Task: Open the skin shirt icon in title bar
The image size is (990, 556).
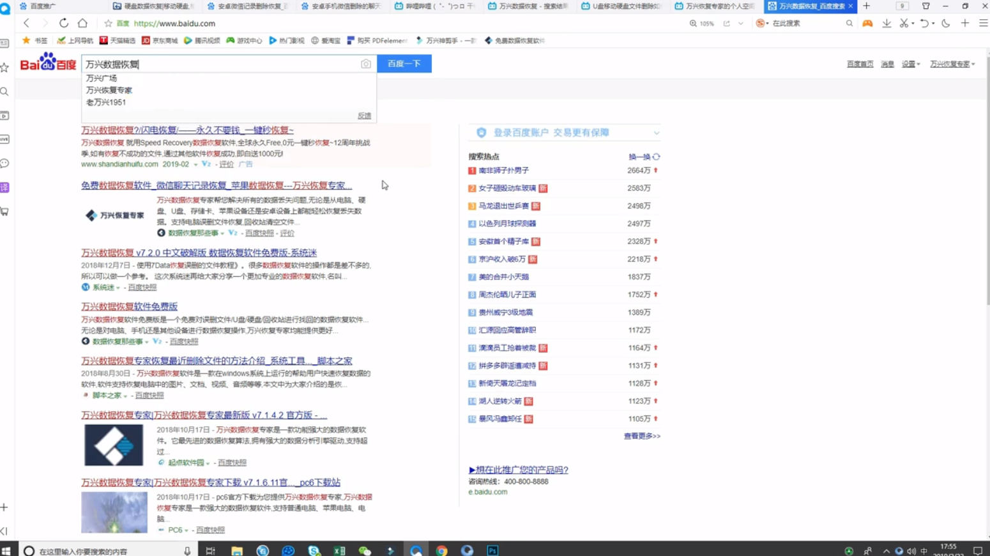Action: [x=925, y=6]
